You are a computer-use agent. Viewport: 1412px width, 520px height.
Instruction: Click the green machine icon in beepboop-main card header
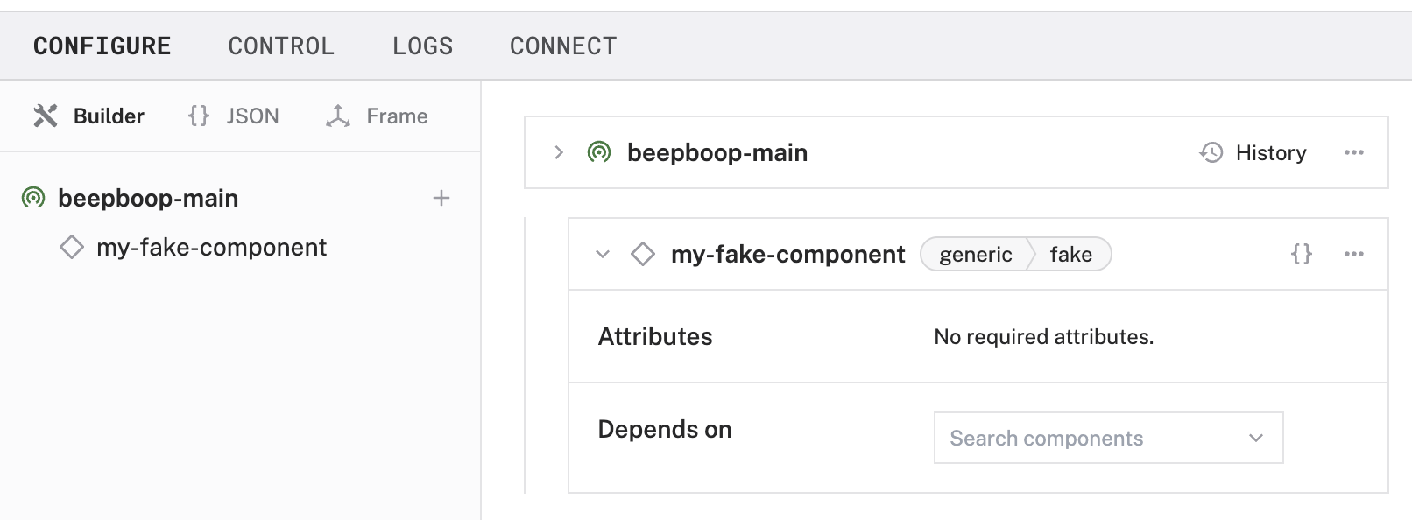[x=599, y=153]
